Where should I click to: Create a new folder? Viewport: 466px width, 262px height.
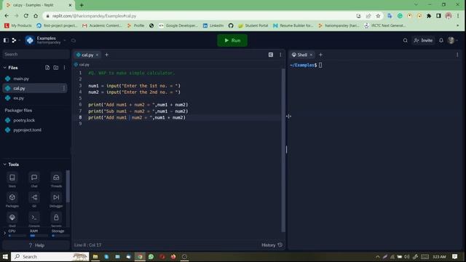point(56,68)
